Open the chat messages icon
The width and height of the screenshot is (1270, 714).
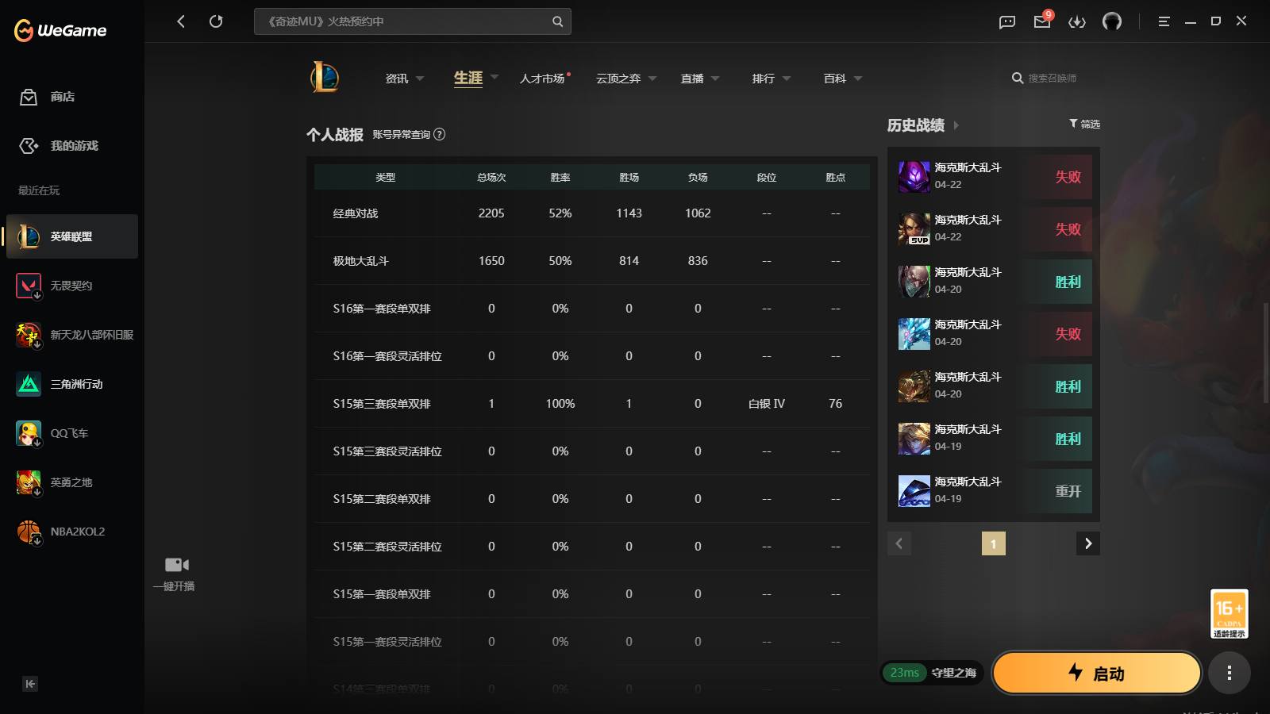click(x=1007, y=21)
